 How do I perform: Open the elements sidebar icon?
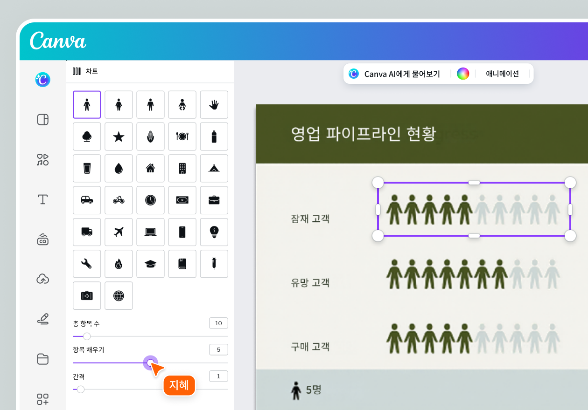tap(42, 160)
